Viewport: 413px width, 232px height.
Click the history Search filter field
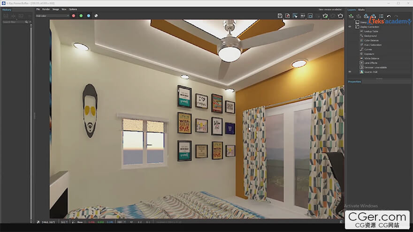tap(14, 22)
